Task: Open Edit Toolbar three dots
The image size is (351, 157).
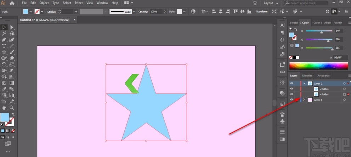Action: pos(8,152)
